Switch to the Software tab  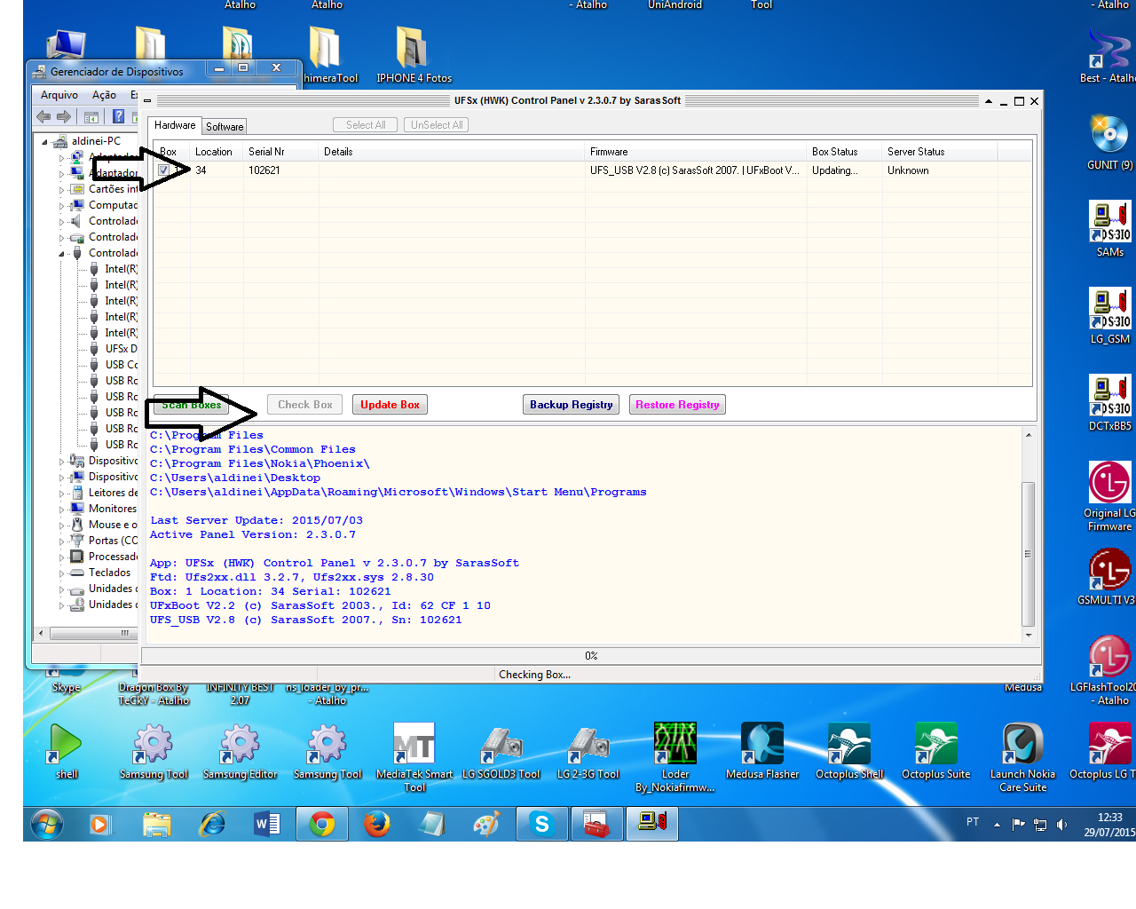[225, 126]
